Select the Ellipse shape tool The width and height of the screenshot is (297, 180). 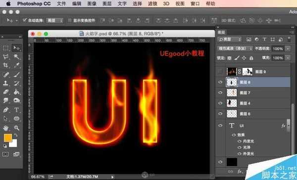pos(16,119)
